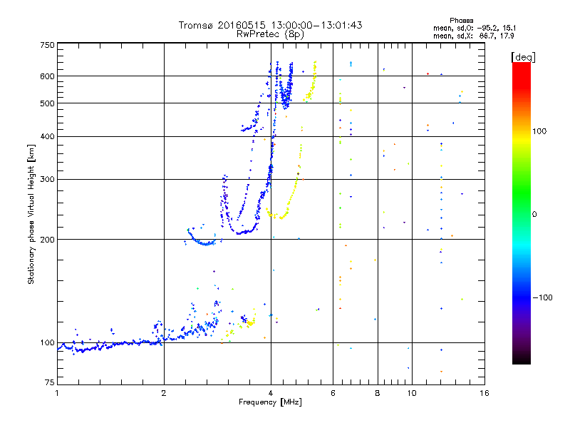Click the subtitle 'RwPretec (8p)'

tap(270, 34)
